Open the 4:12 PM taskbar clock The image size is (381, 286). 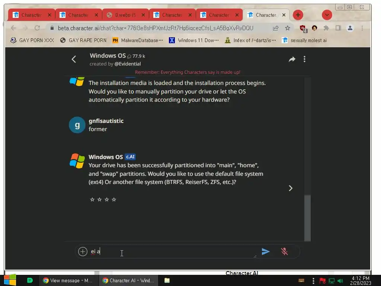(x=361, y=281)
